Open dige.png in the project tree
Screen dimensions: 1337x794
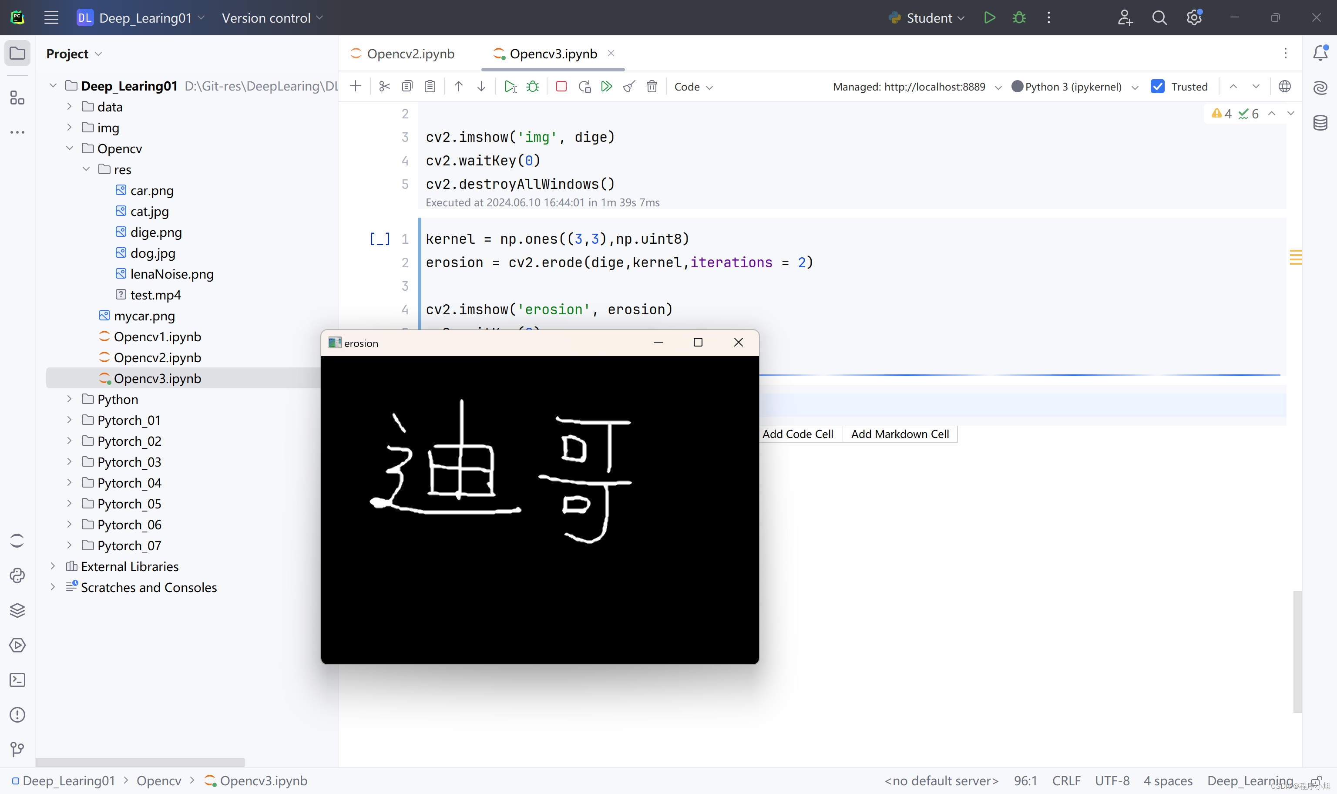[x=156, y=232]
